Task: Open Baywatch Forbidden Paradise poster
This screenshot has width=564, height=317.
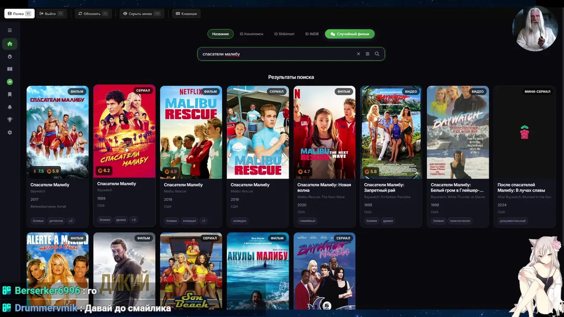Action: coord(391,132)
